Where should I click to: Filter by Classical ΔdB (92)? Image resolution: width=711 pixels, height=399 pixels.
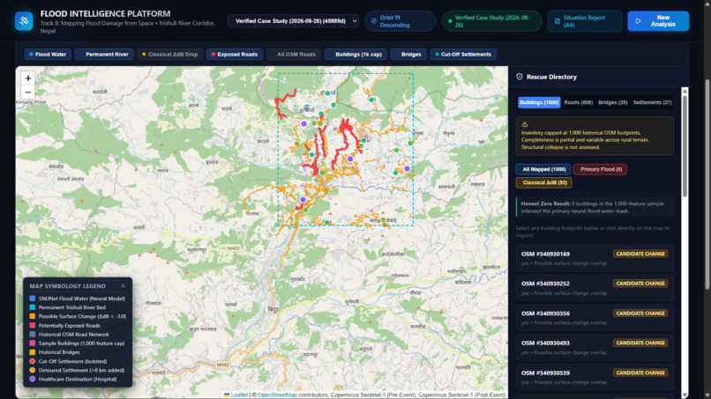tap(543, 182)
